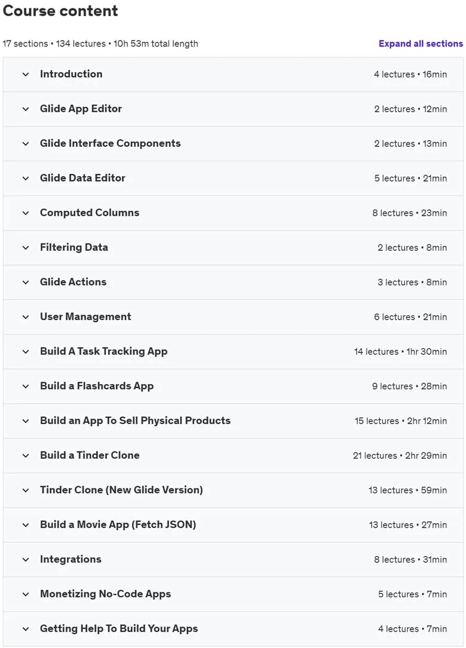Click '2 lectures • 8min' text
The image size is (466, 648).
point(412,247)
